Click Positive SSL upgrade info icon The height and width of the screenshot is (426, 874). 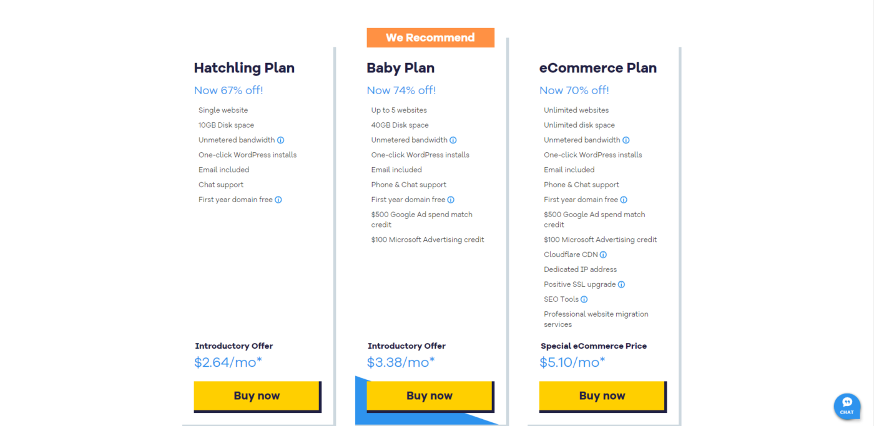(x=621, y=284)
